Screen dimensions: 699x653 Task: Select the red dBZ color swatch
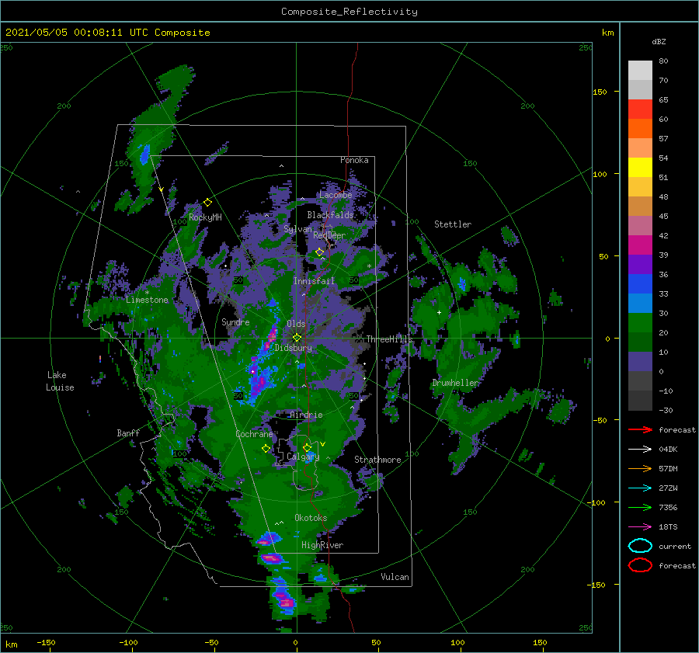[x=640, y=109]
